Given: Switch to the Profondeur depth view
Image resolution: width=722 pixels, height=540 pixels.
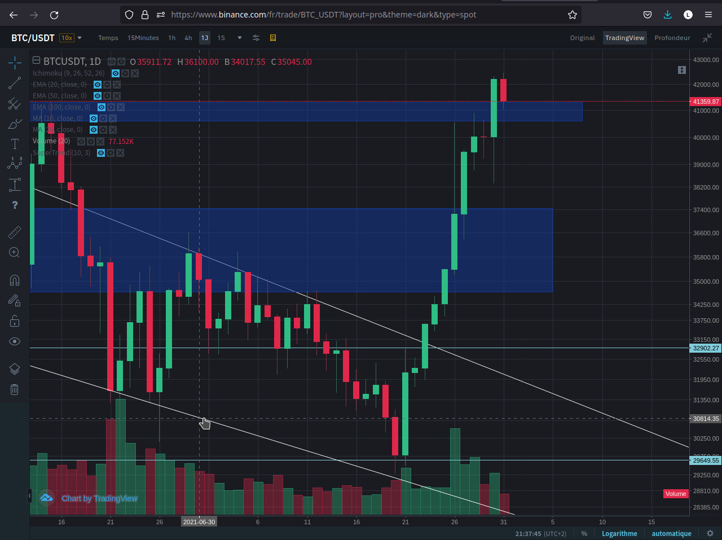Looking at the screenshot, I should click(672, 38).
